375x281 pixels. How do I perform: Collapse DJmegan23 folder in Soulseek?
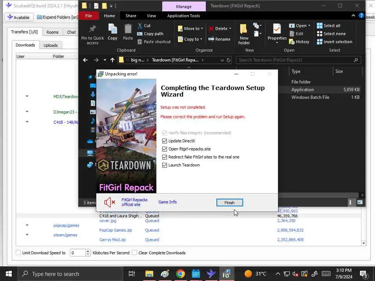point(27,111)
